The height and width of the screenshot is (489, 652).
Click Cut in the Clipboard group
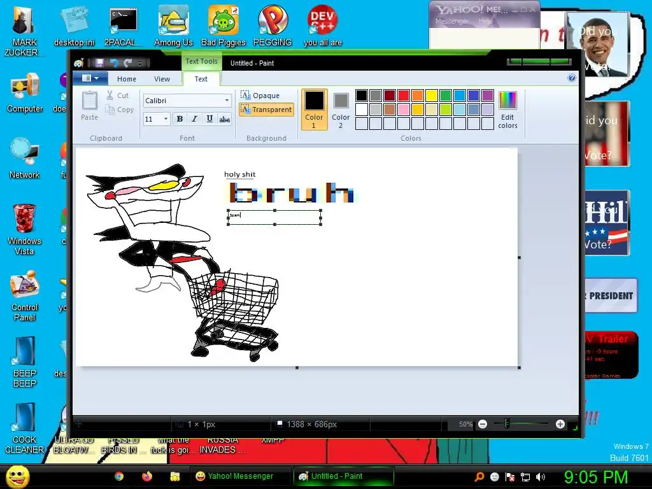[x=118, y=96]
